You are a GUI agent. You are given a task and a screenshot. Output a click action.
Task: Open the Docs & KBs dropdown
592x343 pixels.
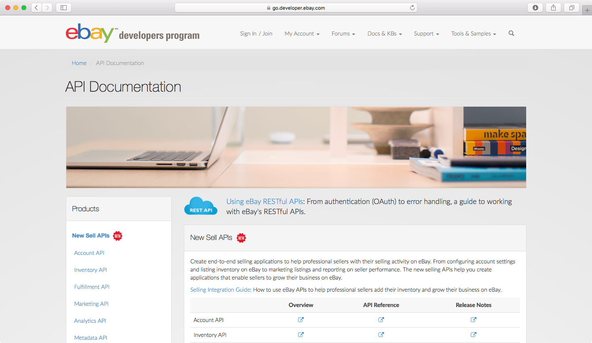(384, 34)
